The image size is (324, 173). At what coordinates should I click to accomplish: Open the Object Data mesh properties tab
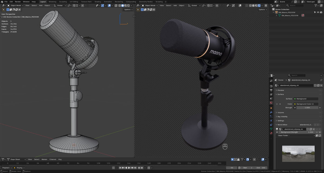tap(271, 129)
